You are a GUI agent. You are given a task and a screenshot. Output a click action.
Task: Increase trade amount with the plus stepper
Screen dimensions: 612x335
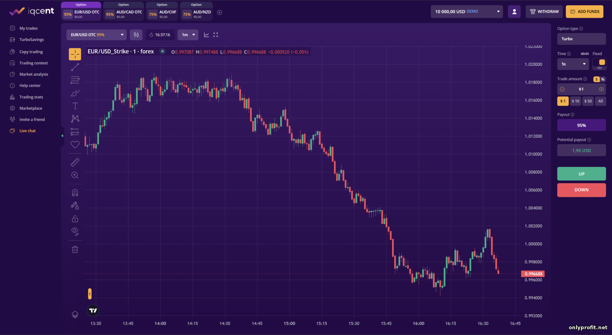pos(601,89)
